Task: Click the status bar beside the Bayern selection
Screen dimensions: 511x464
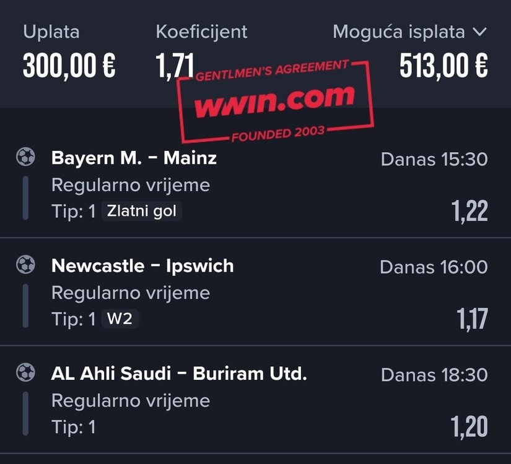Action: click(25, 198)
